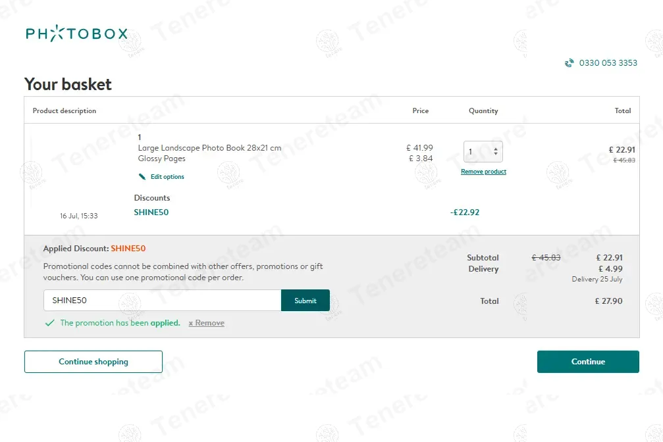Click the Continue shopping button

(93, 362)
